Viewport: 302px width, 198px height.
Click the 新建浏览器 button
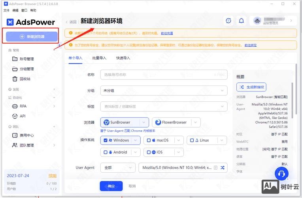click(x=32, y=36)
